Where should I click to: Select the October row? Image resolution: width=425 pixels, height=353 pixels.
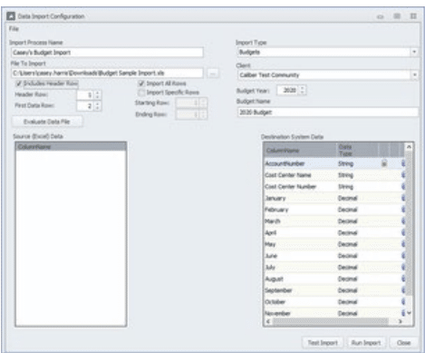point(334,301)
